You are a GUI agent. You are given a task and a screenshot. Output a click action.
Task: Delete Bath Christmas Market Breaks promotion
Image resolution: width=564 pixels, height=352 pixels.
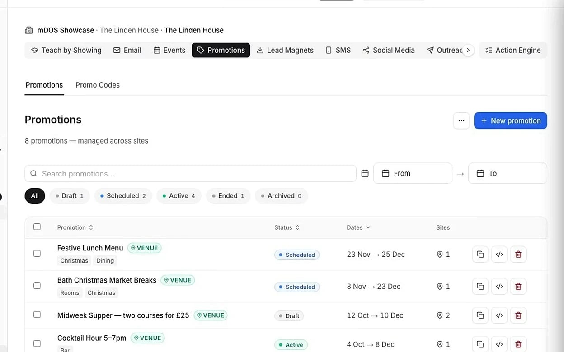click(518, 287)
